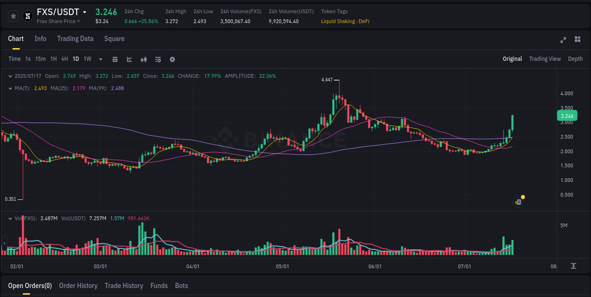Open the extra timeframes dropdown arrow

(x=100, y=59)
